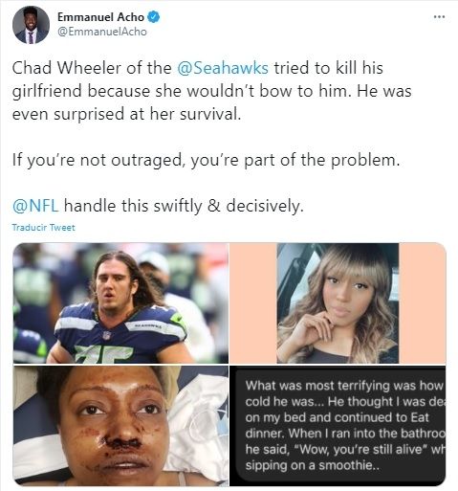
Task: Open the three-dot more options menu
Action: coord(439,16)
